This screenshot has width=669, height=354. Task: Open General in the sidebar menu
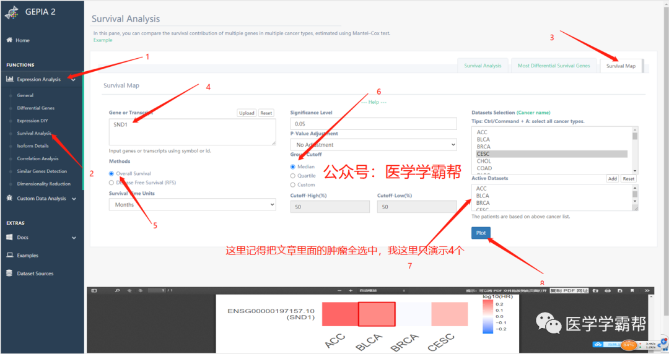click(25, 95)
